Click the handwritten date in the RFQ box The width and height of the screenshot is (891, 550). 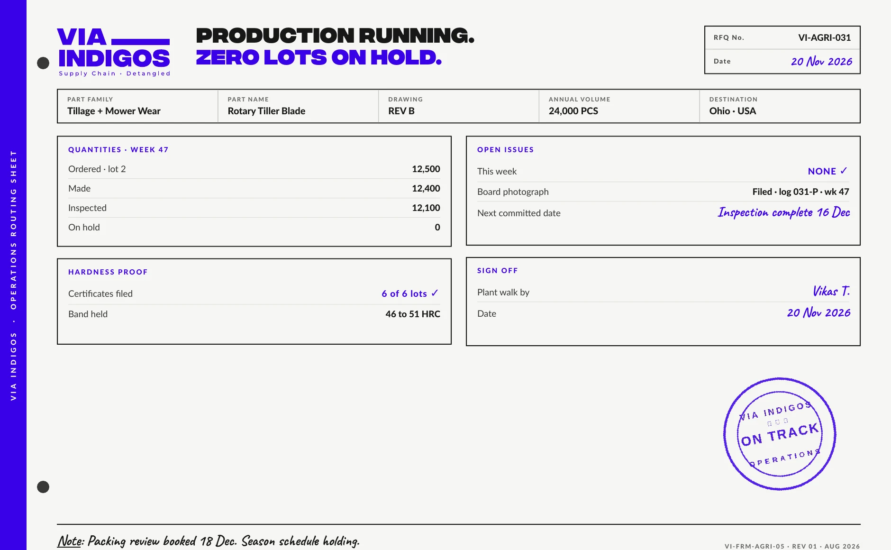pyautogui.click(x=821, y=61)
